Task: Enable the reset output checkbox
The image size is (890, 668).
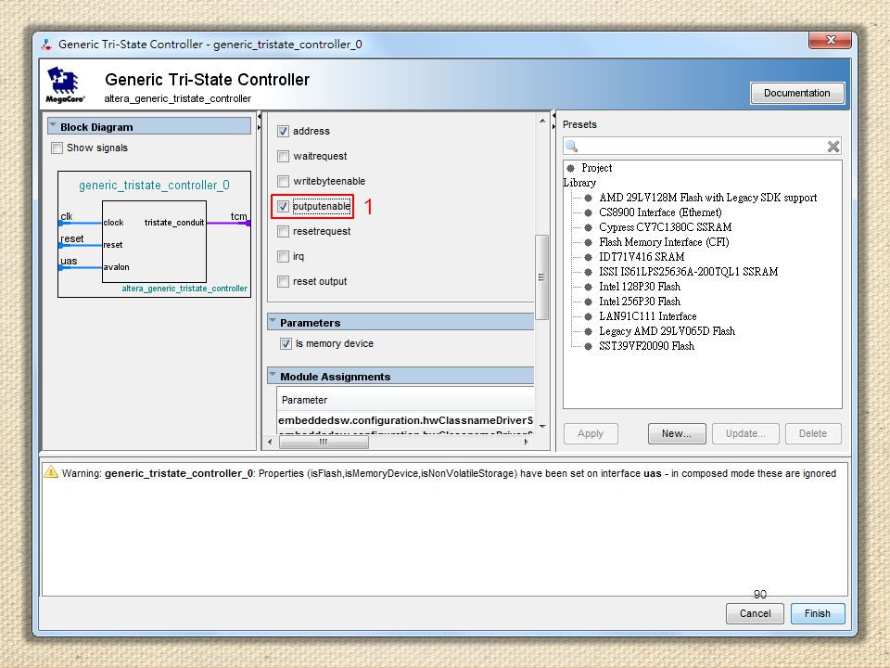Action: coord(284,281)
